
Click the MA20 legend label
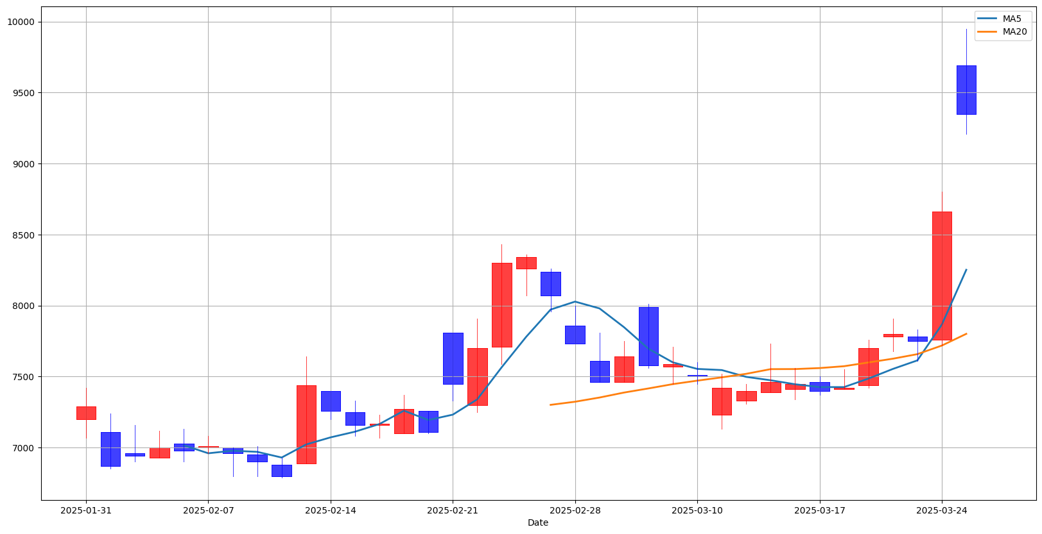click(x=1014, y=31)
